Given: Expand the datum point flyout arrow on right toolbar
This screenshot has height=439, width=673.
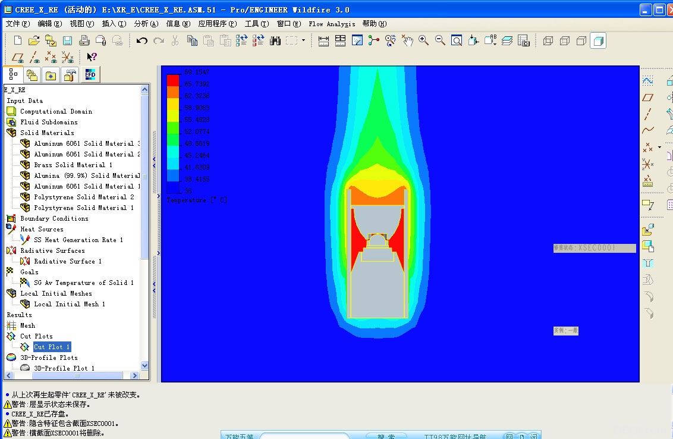Looking at the screenshot, I should coord(660,148).
